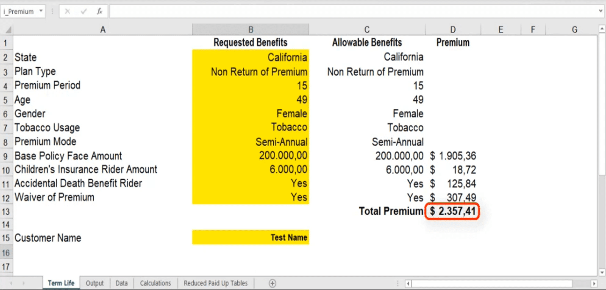Click the vertical scrollbar down arrow
Image resolution: width=606 pixels, height=290 pixels.
pyautogui.click(x=602, y=272)
